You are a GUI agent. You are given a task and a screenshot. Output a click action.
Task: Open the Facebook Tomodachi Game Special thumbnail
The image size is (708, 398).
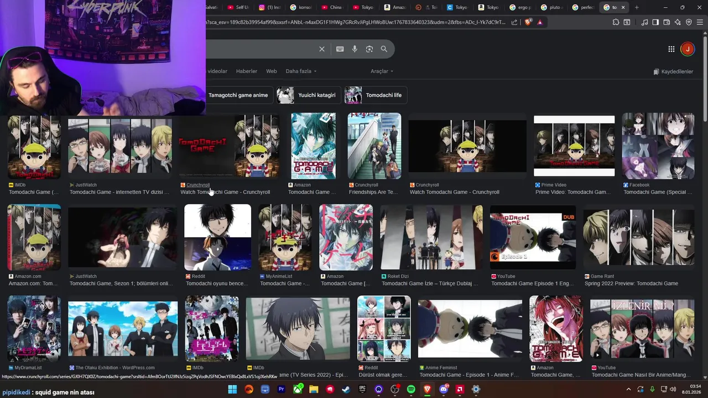(x=658, y=146)
